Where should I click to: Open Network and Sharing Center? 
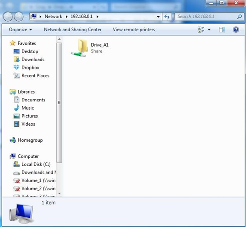(x=72, y=30)
